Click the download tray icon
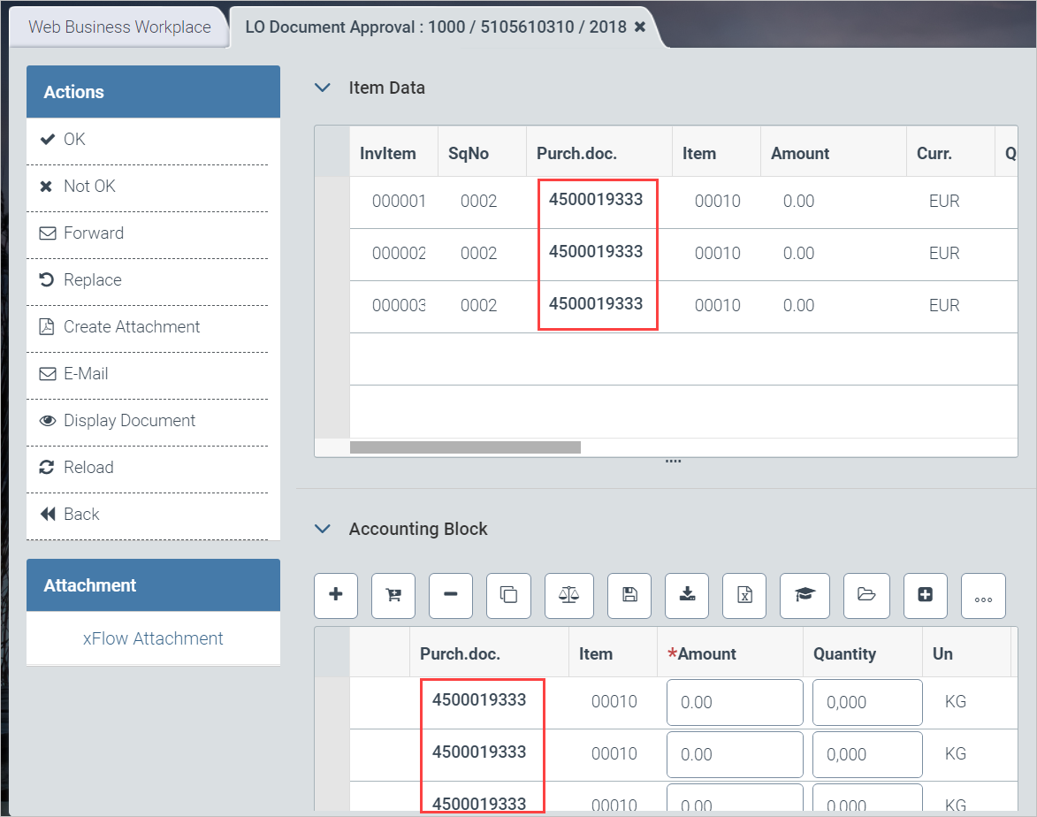This screenshot has height=817, width=1037. 687,595
